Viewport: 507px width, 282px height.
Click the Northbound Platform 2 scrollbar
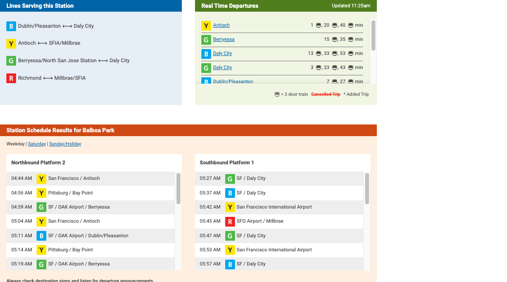[x=178, y=189]
